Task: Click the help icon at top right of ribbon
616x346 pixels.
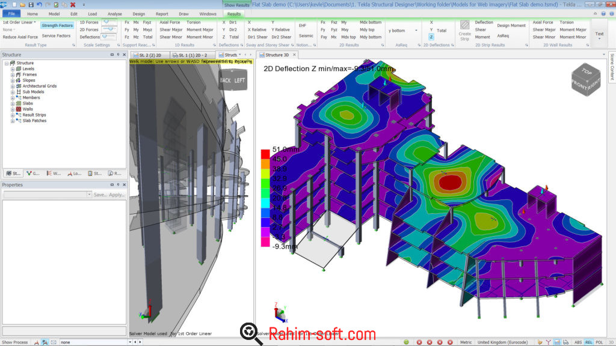Action: point(603,14)
